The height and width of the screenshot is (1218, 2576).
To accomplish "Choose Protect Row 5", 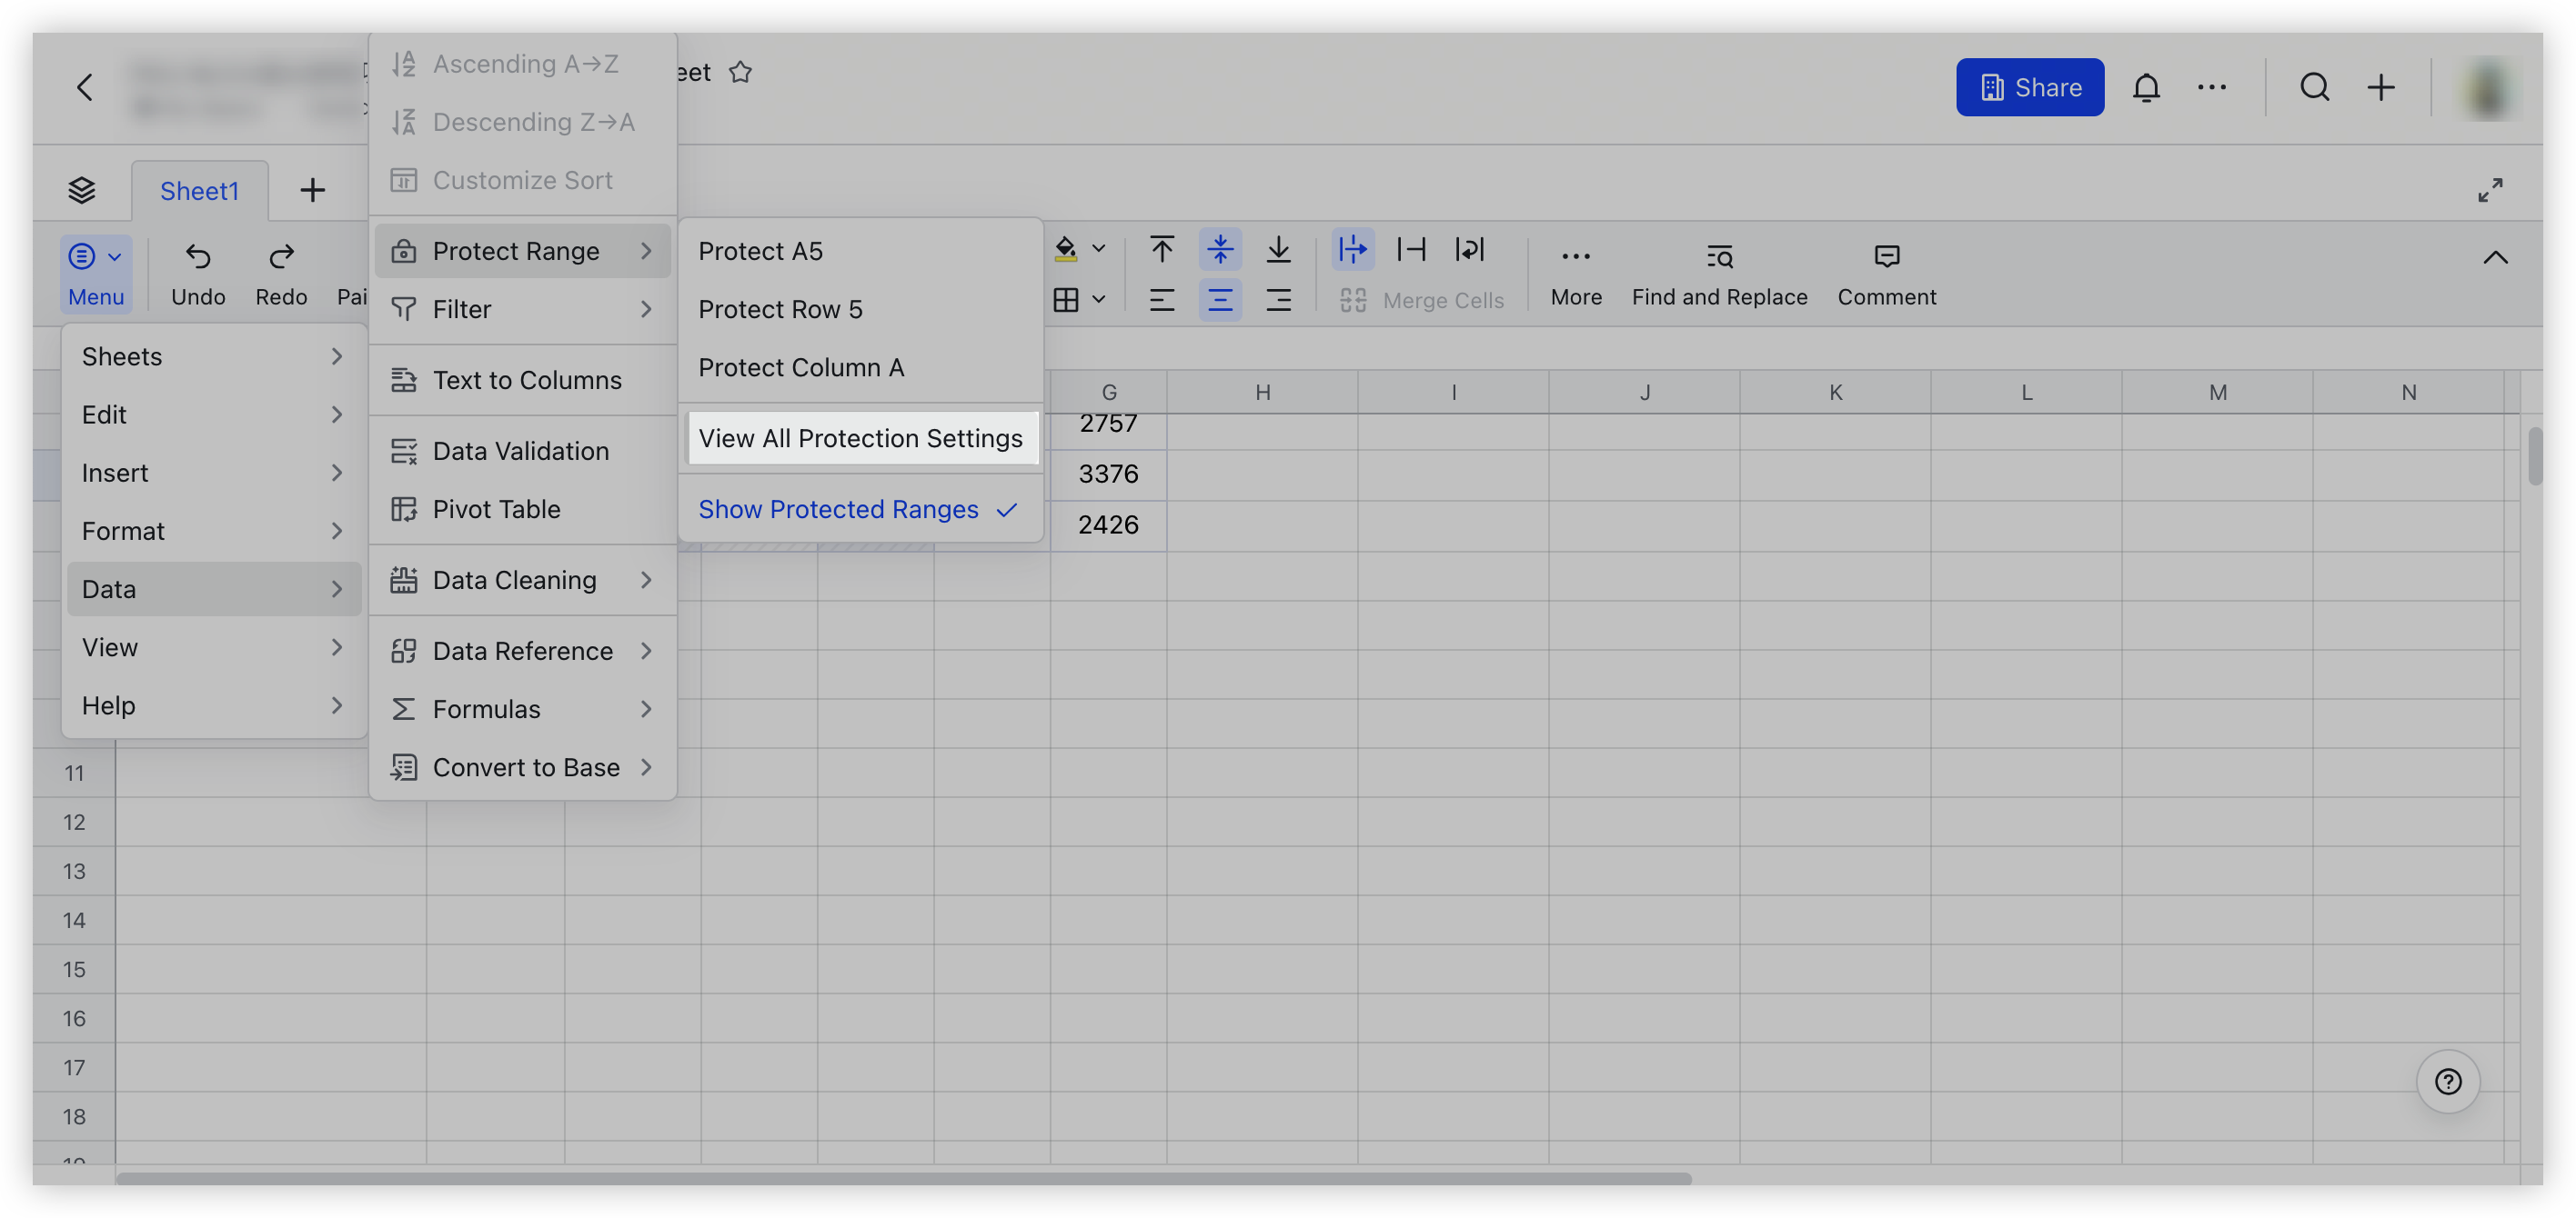I will coord(781,309).
